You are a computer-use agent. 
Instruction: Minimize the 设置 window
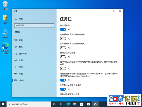(x=107, y=11)
